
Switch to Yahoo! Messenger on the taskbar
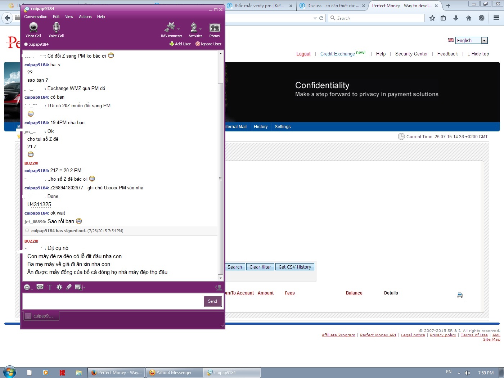click(x=174, y=373)
